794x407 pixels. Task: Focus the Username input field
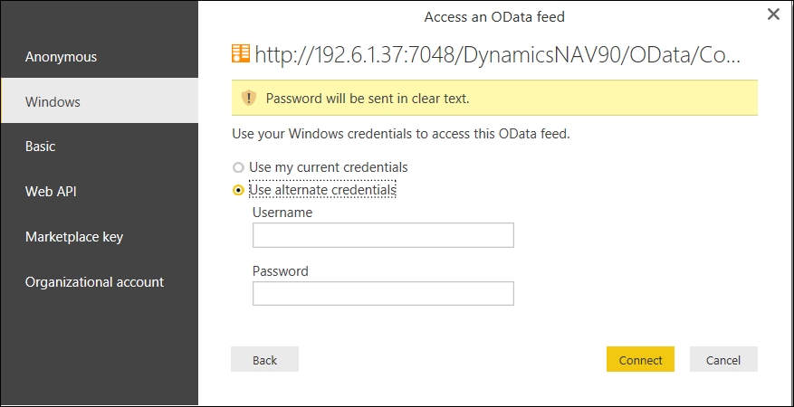pos(383,235)
